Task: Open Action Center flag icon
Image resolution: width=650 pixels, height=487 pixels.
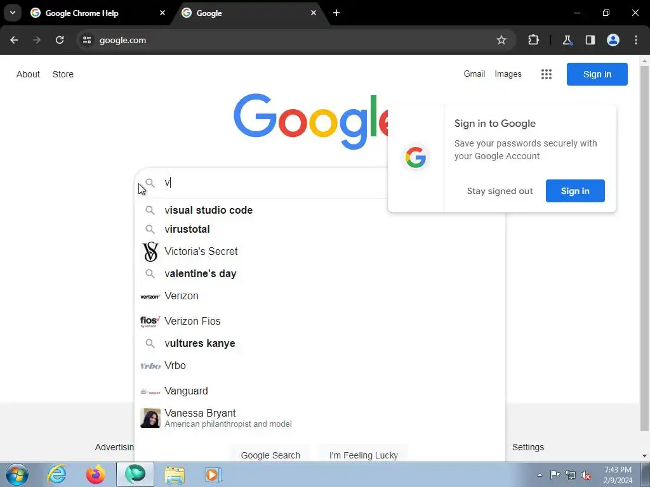Action: coord(555,475)
